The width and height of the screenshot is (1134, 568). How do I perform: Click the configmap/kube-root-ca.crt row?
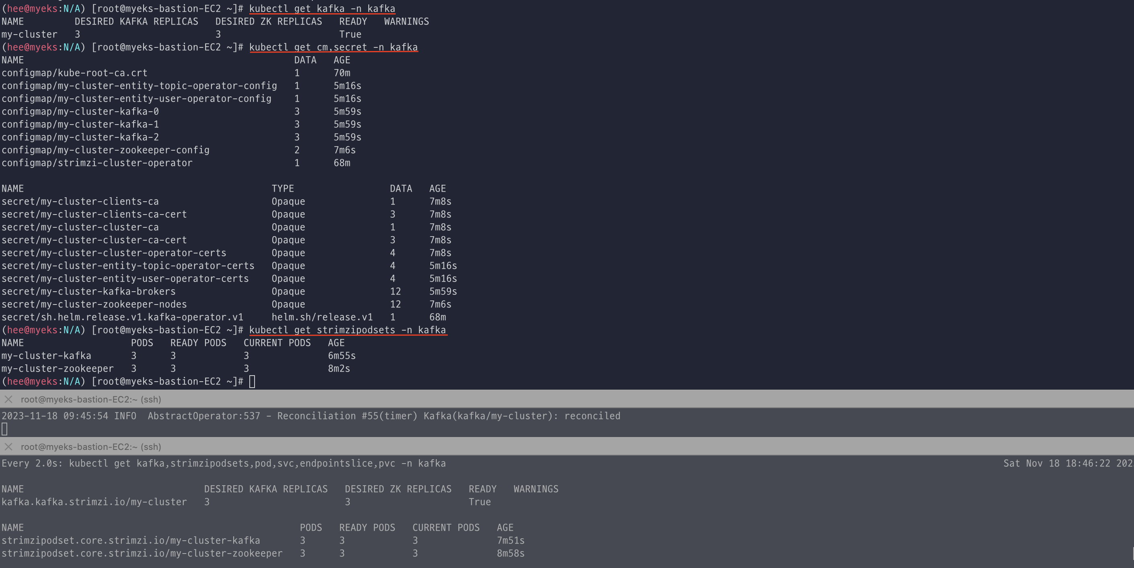click(74, 73)
